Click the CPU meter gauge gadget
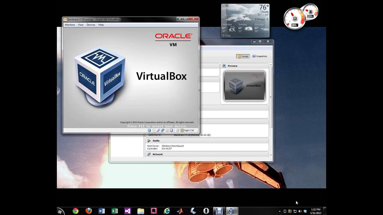This screenshot has height=215, width=383. point(295,19)
